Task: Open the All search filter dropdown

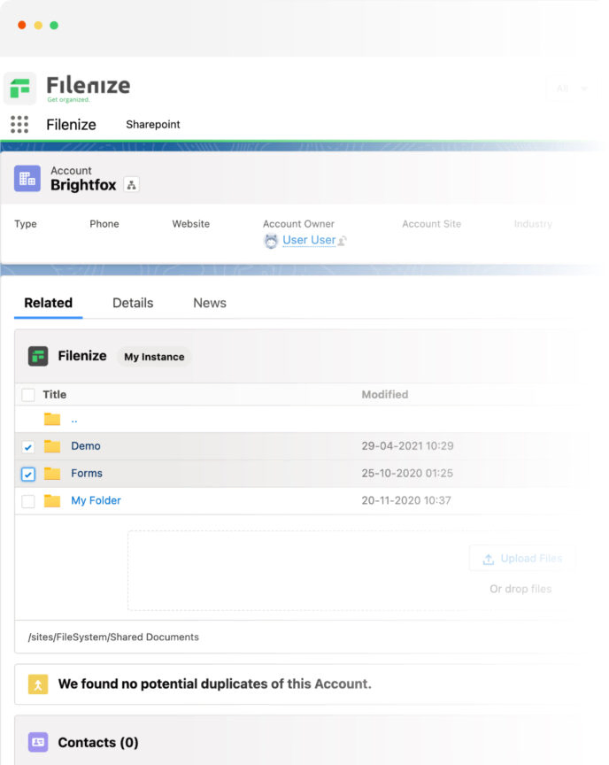Action: (x=572, y=89)
